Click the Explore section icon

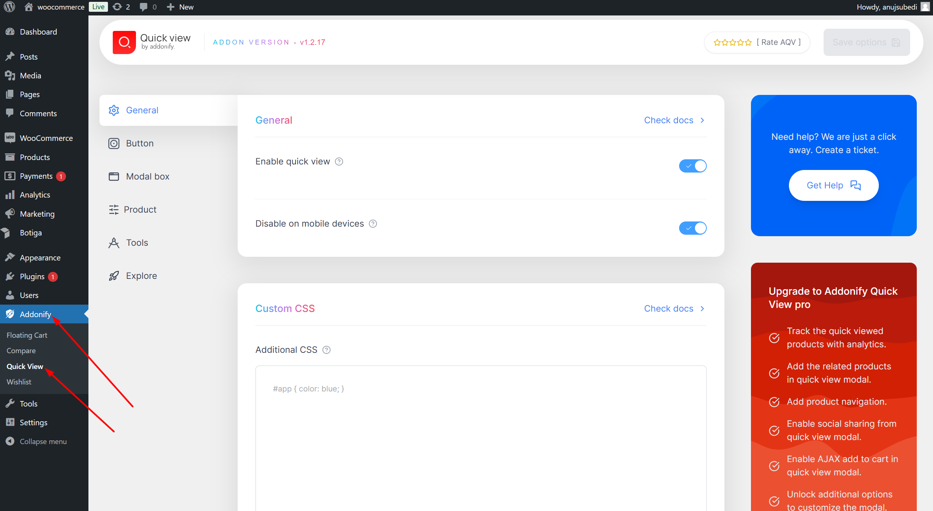pos(113,276)
